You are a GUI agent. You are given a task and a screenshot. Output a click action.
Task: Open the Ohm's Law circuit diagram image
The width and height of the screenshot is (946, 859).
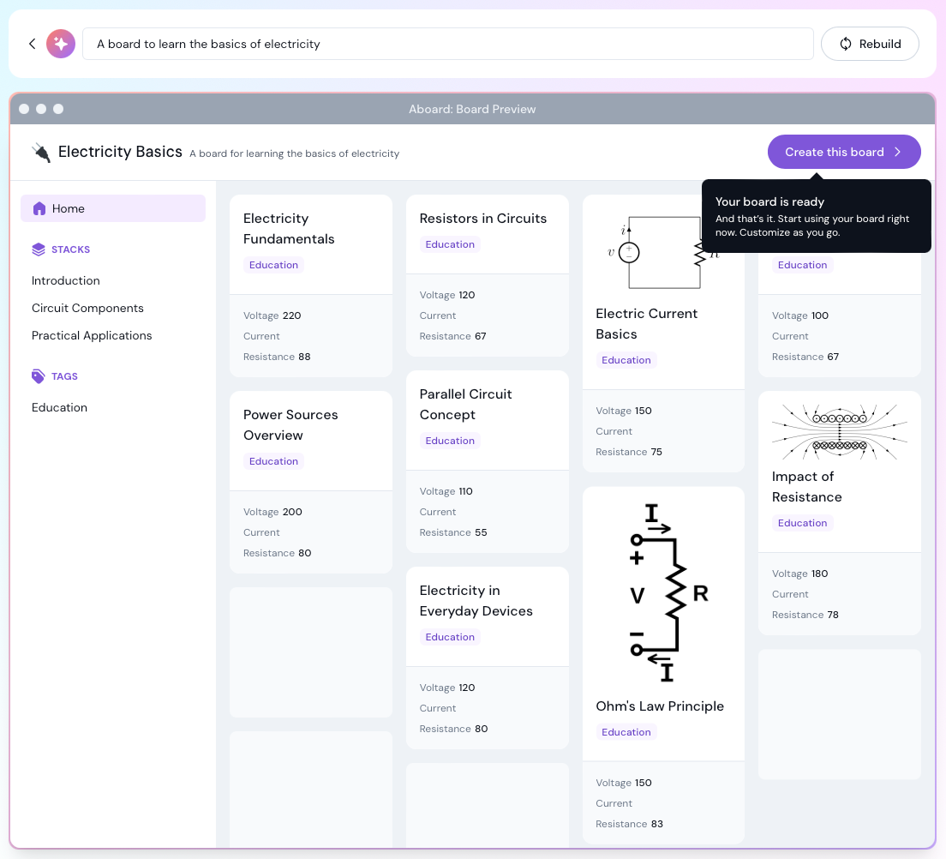[663, 593]
